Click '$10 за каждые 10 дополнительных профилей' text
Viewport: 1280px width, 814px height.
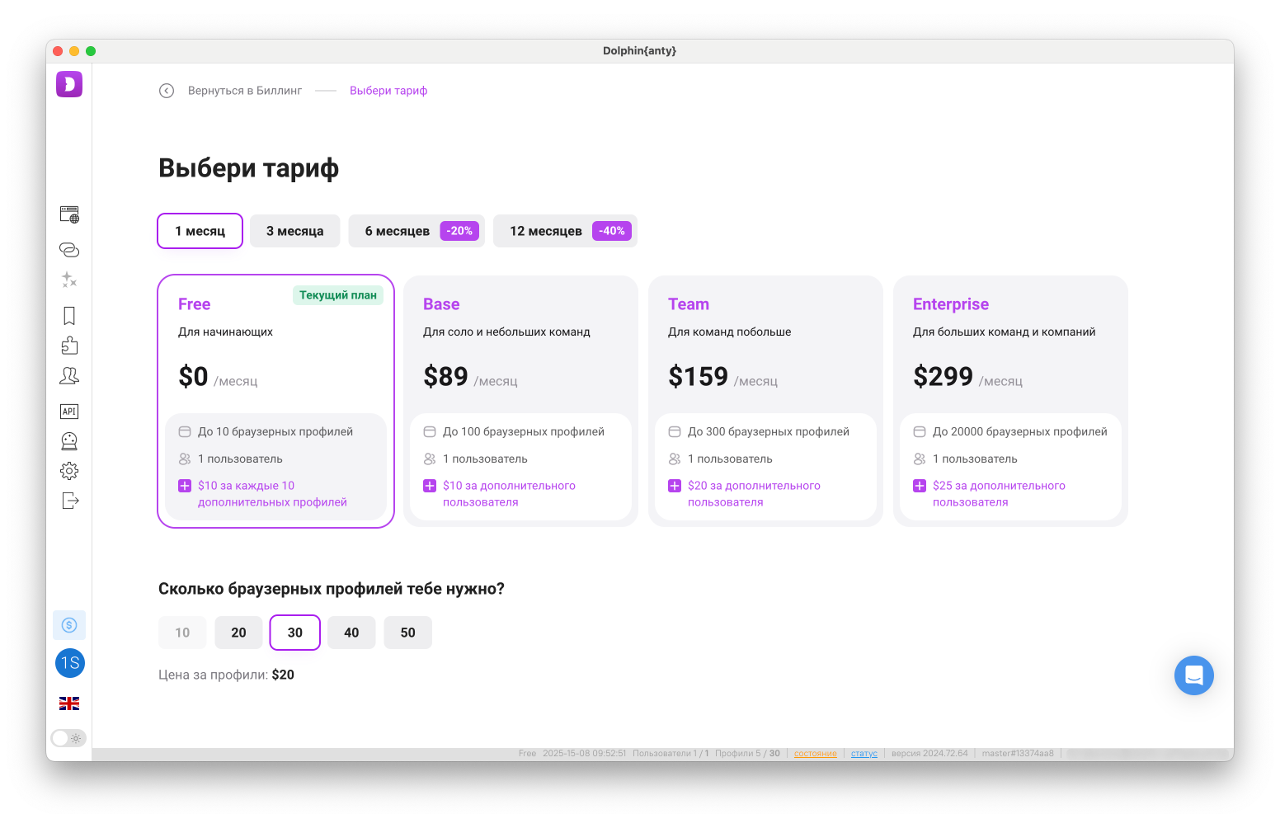pos(272,494)
